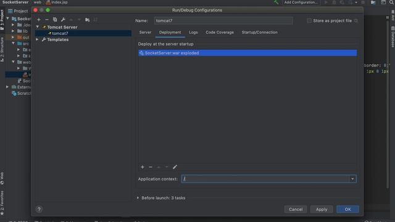Switch to Startup/Connection tab

[x=259, y=32]
